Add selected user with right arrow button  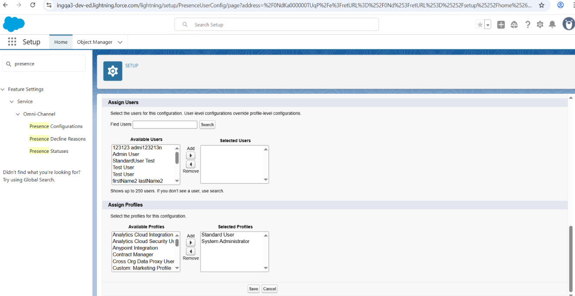tap(191, 155)
